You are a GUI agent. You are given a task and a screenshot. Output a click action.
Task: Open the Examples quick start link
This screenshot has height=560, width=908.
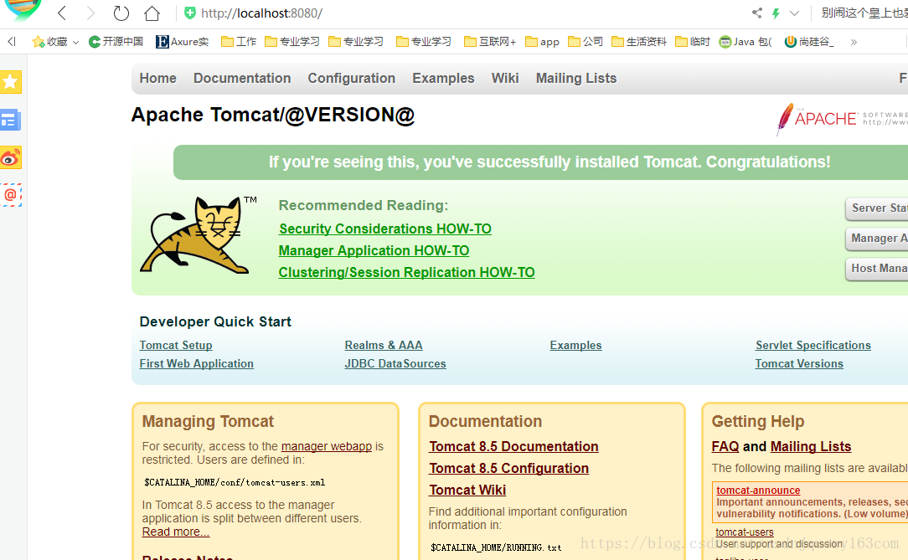point(575,346)
